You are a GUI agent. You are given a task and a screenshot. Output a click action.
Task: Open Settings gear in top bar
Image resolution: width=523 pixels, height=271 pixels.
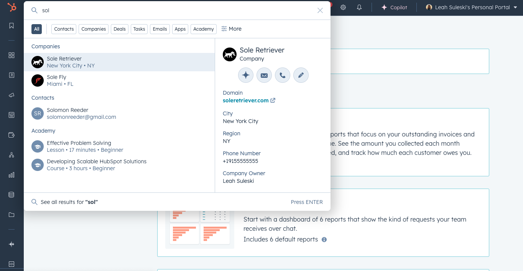click(343, 7)
